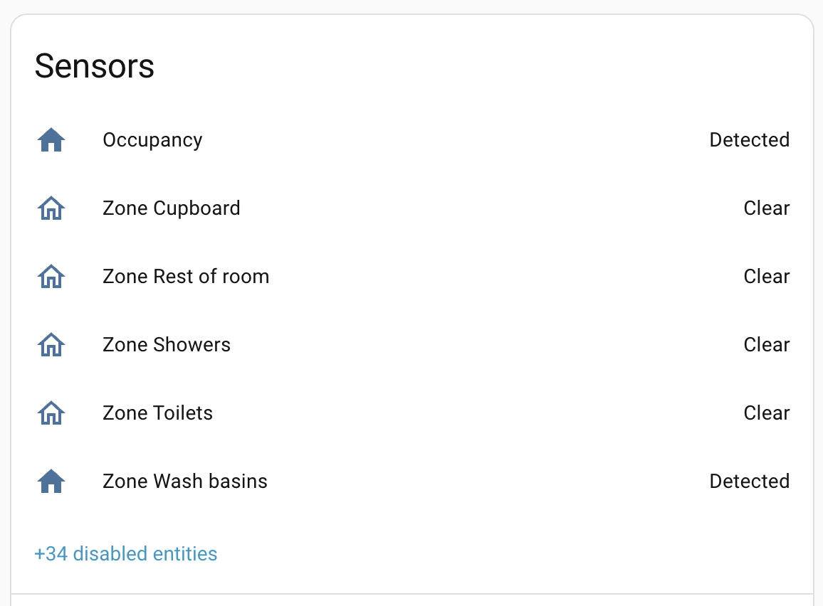
Task: Click the Clear state of Zone Rest of room
Action: (x=767, y=276)
